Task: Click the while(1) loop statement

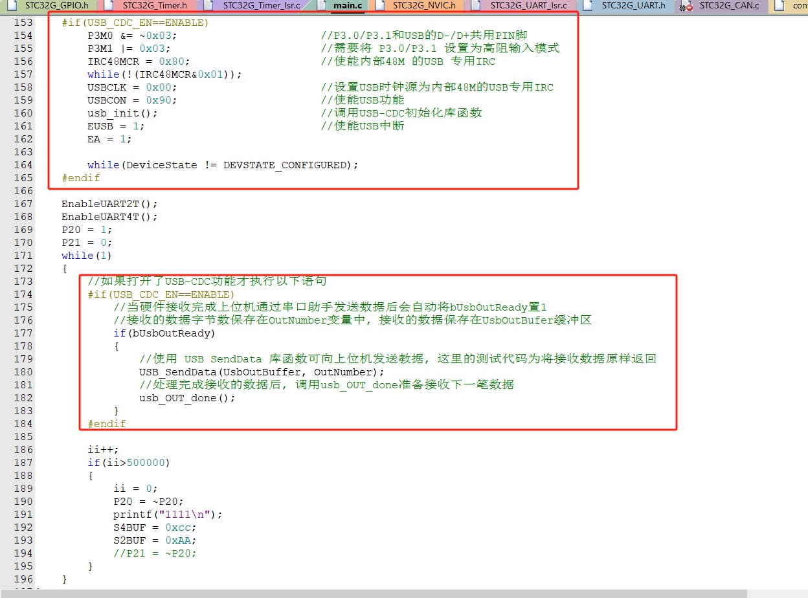Action: pos(87,256)
